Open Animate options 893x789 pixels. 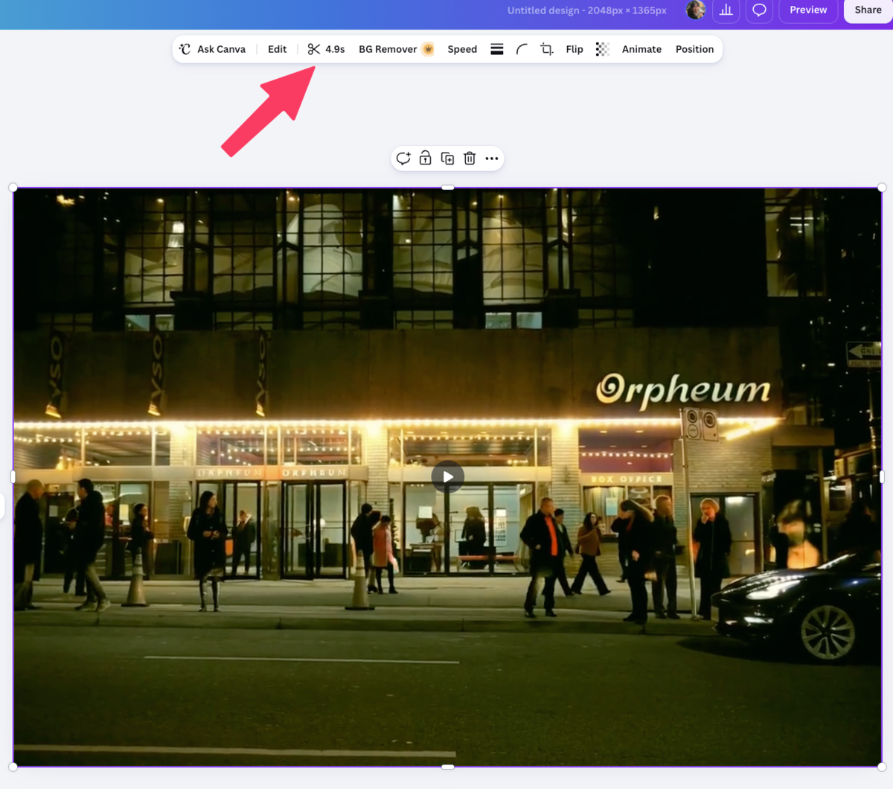coord(641,49)
